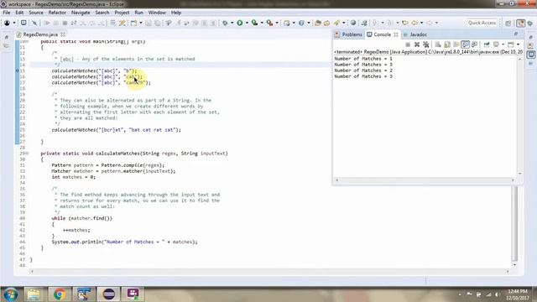Open Display Selected Console dropdown arrow

coord(503,44)
